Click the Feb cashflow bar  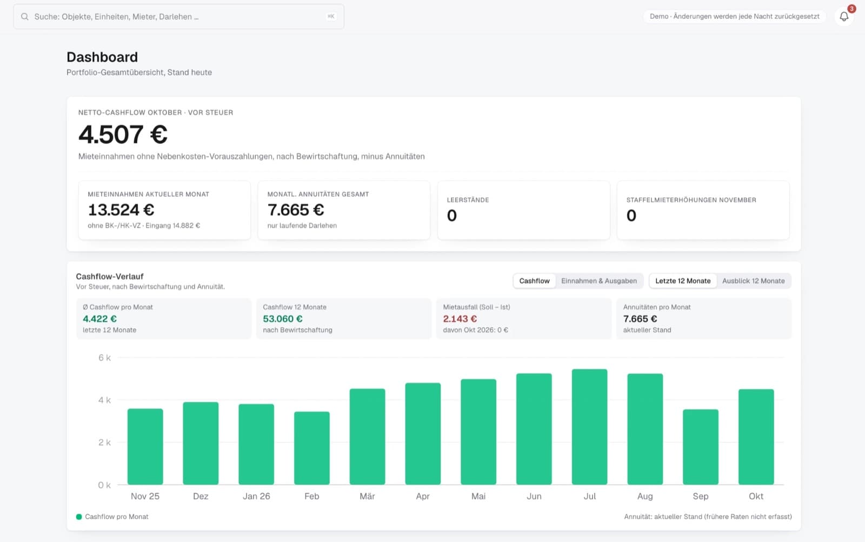[312, 448]
